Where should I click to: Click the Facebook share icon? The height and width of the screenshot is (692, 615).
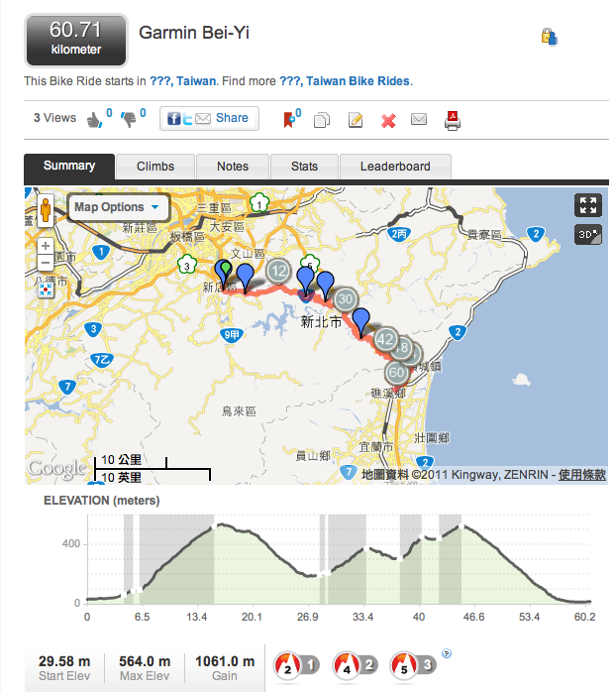(x=173, y=118)
